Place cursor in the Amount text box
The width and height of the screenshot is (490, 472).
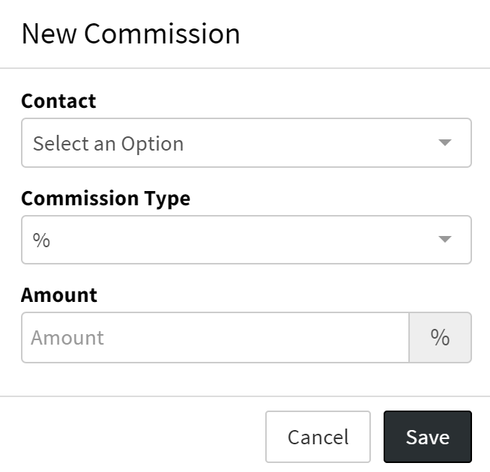[x=215, y=337]
